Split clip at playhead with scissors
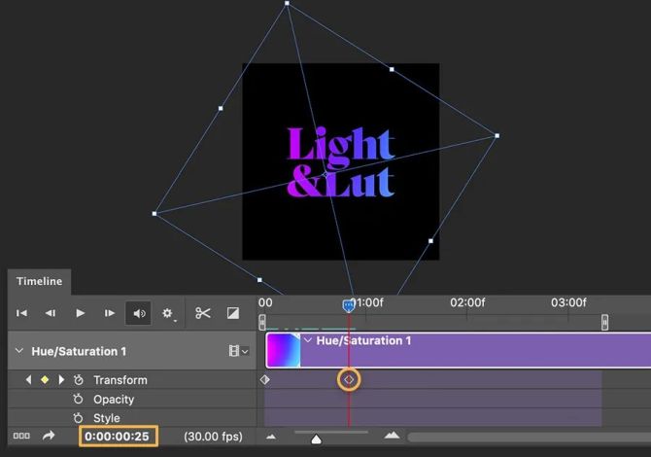 pyautogui.click(x=203, y=313)
